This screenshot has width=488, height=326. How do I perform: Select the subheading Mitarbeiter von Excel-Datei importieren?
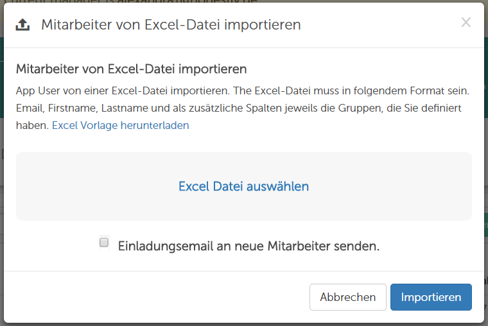point(132,69)
